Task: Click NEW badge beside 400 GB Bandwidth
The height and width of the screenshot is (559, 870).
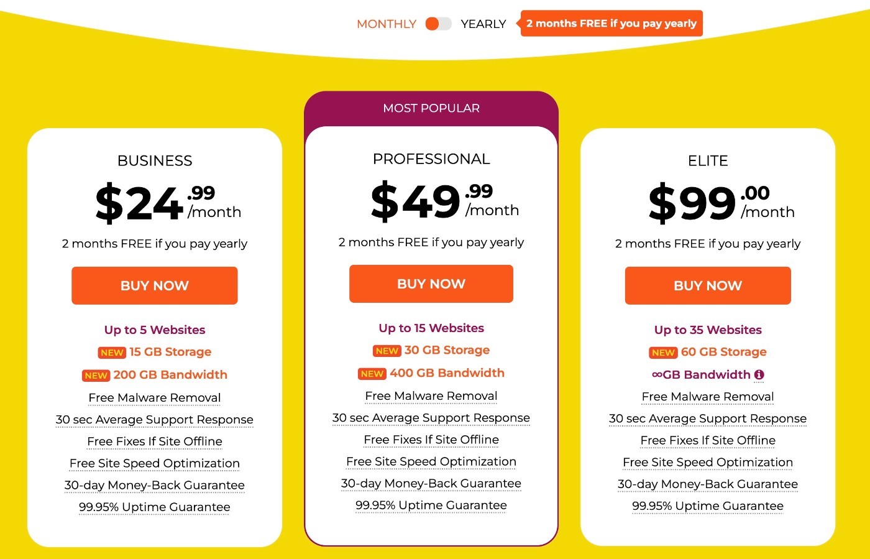Action: pyautogui.click(x=372, y=374)
